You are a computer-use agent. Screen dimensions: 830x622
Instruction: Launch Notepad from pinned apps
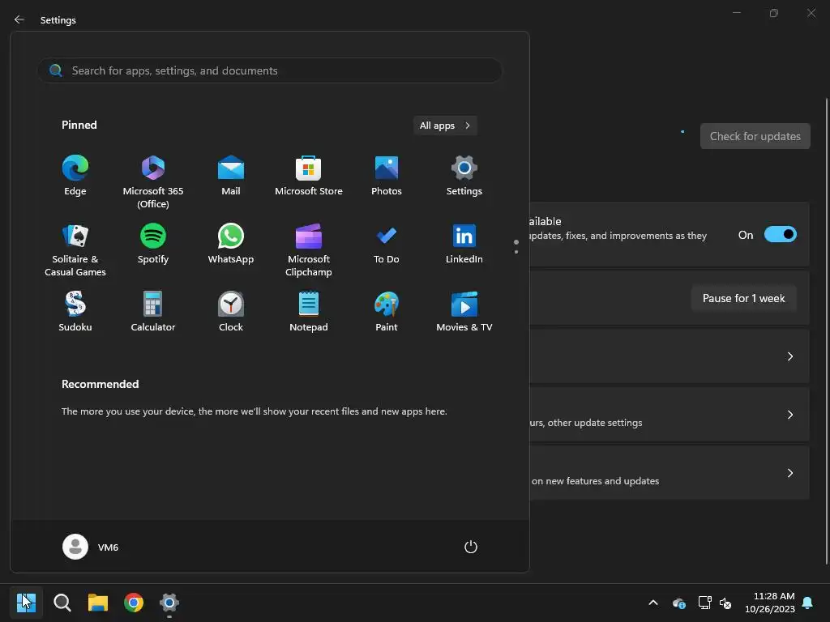[309, 312]
